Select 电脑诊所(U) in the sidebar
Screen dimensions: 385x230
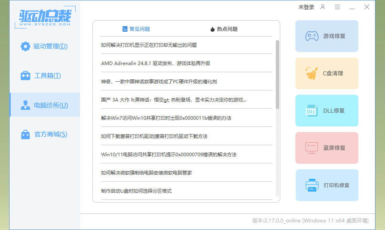tap(45, 105)
